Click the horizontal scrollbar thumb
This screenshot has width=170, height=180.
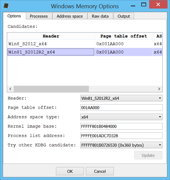click(x=51, y=89)
